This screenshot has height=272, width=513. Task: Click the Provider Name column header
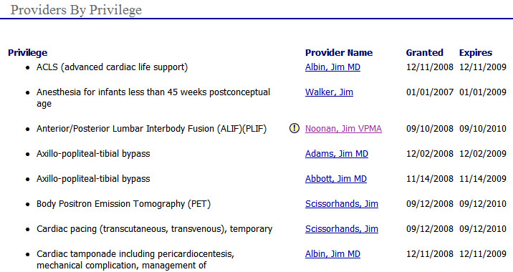339,53
